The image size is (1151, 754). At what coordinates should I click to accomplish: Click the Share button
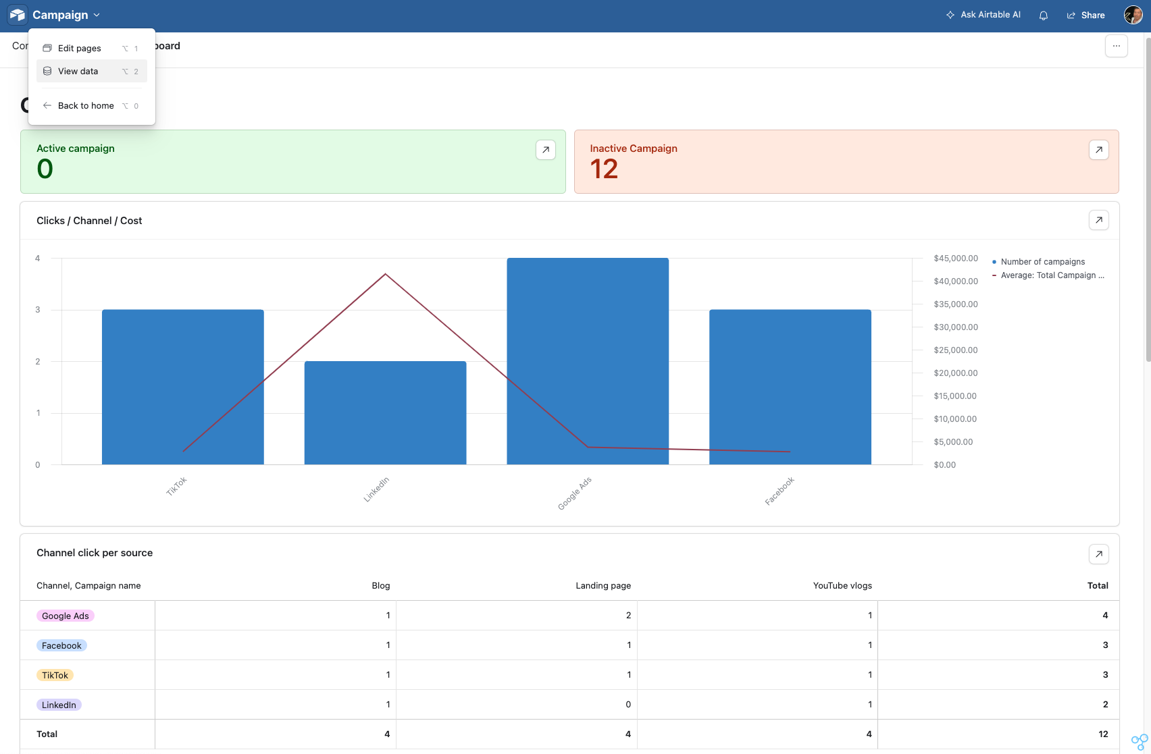pyautogui.click(x=1086, y=16)
